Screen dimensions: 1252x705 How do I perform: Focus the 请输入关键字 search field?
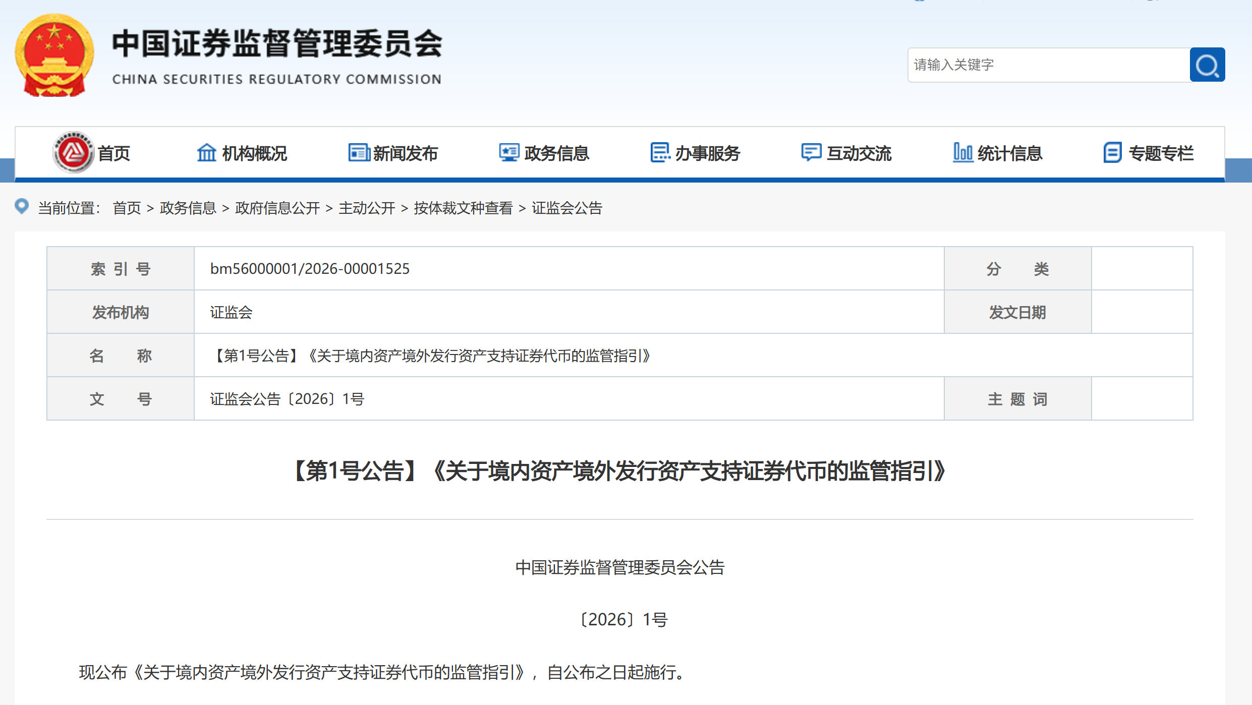pos(1048,65)
